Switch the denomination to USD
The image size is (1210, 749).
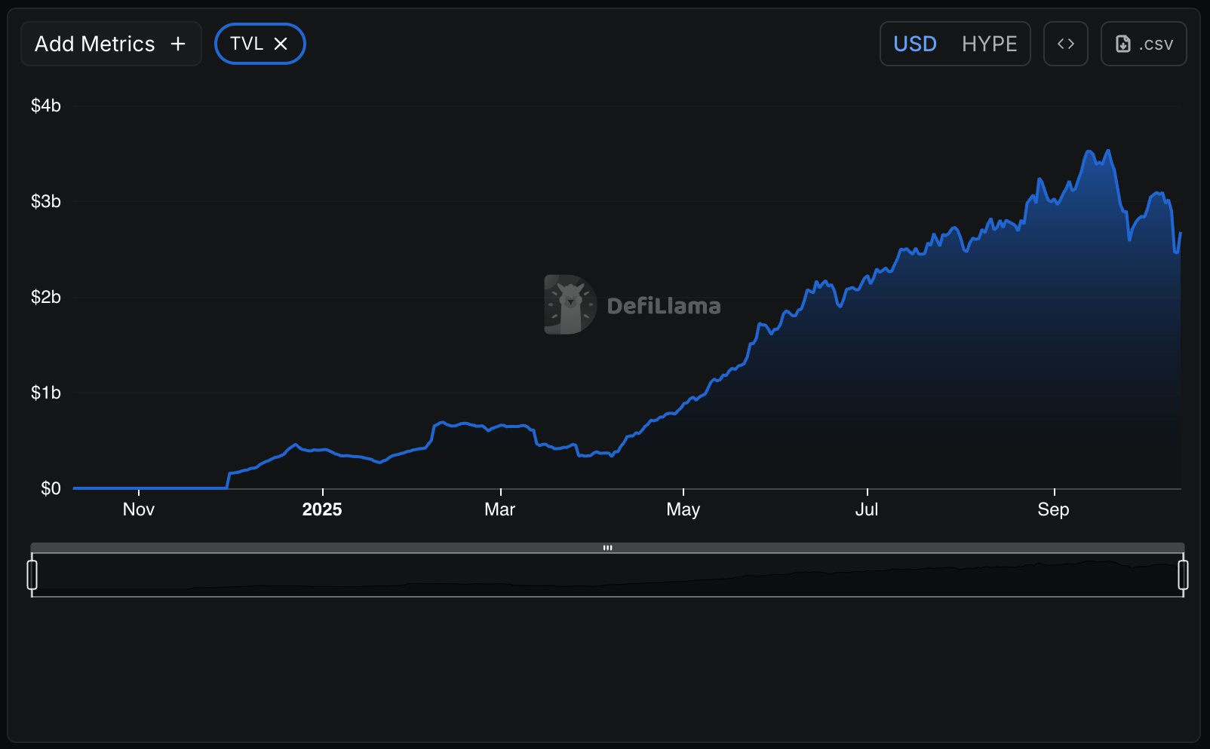click(914, 44)
